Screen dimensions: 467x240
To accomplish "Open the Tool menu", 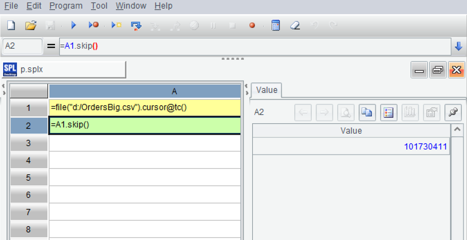I will 99,5.
